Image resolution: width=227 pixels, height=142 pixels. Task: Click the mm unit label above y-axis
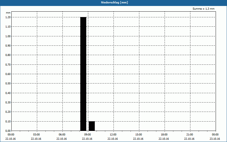[x=8, y=13]
